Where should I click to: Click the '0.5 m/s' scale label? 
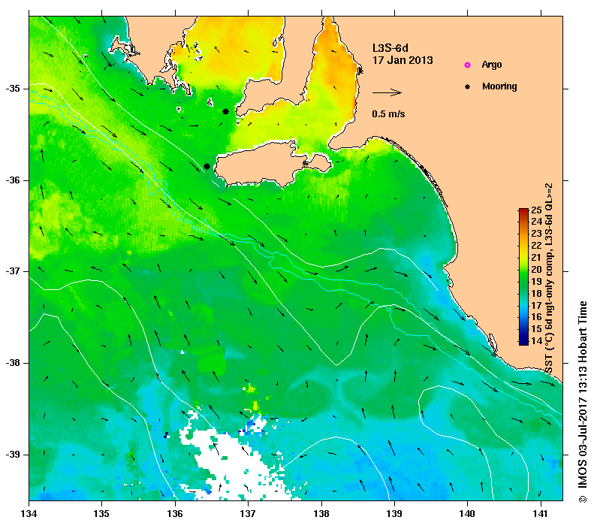tap(388, 114)
